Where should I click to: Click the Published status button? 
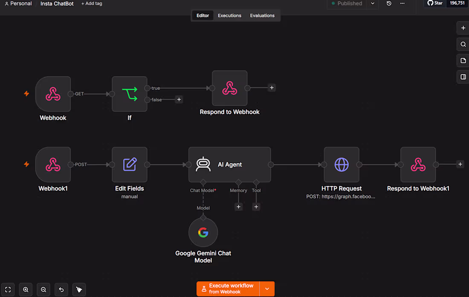point(347,3)
